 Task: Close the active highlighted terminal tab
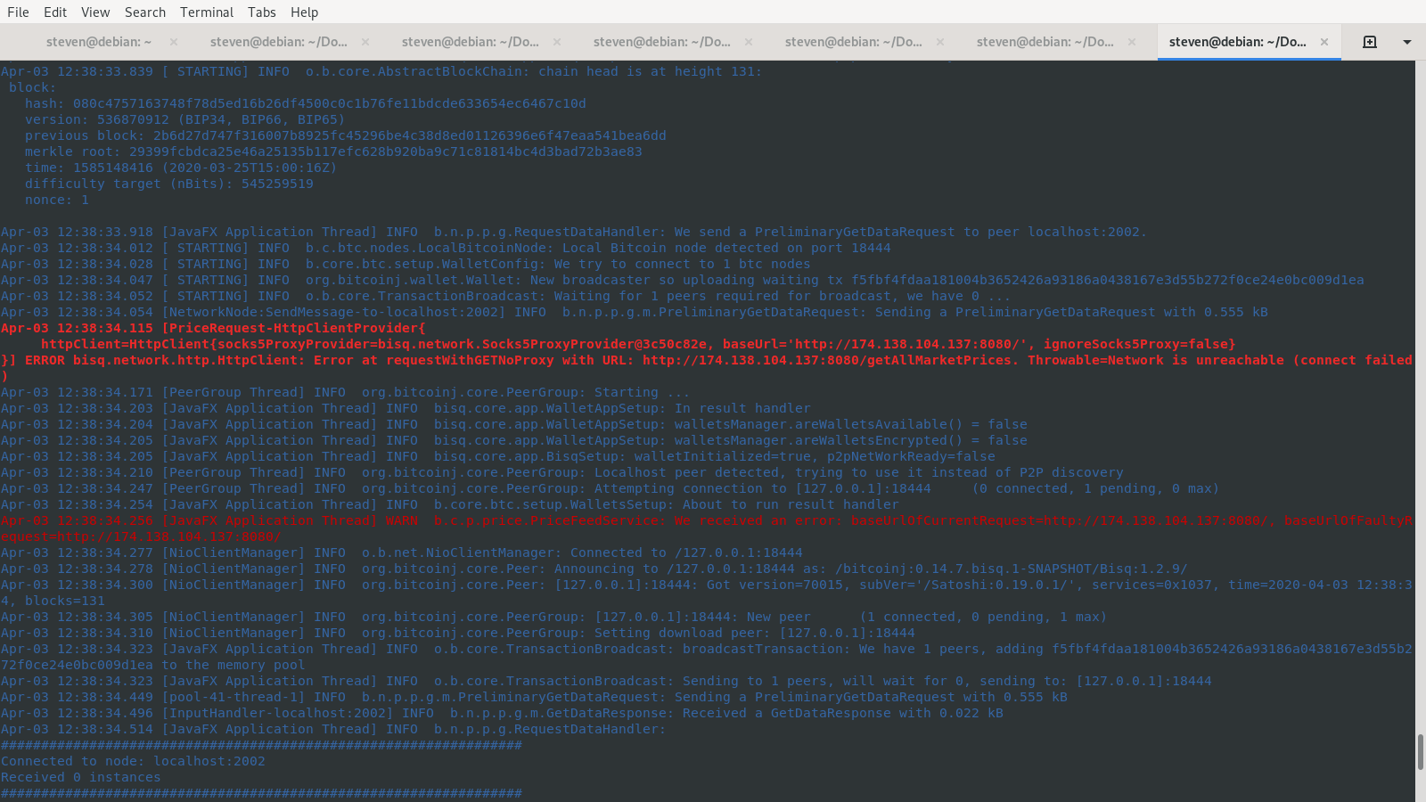tap(1324, 42)
